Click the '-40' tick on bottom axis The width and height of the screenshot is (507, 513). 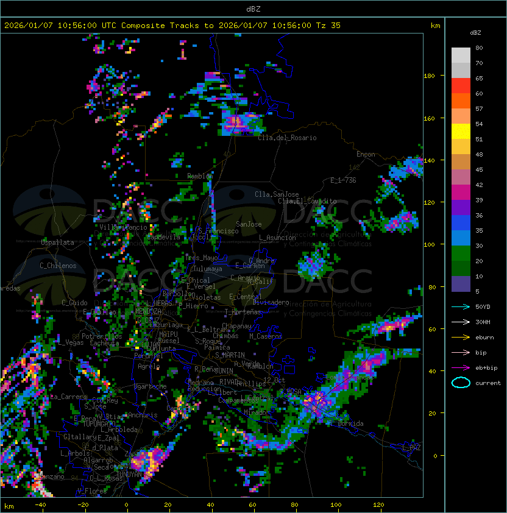coord(40,505)
